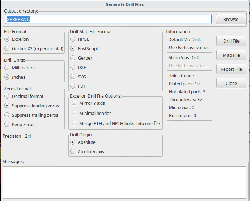Enable Mirror Y axis checkbox
The height and width of the screenshot is (201, 250).
[x=74, y=103]
